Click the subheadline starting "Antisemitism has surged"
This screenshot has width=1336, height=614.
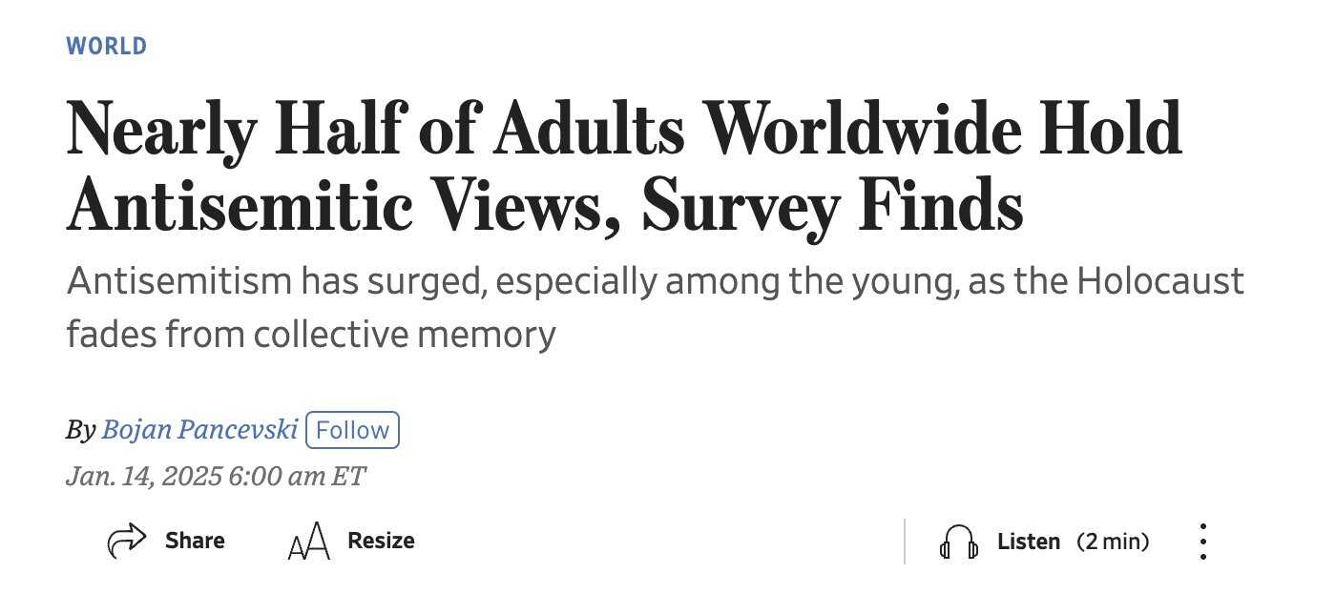click(x=656, y=282)
